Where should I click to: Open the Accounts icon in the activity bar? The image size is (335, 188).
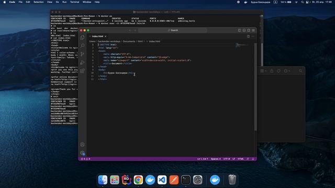click(82, 145)
